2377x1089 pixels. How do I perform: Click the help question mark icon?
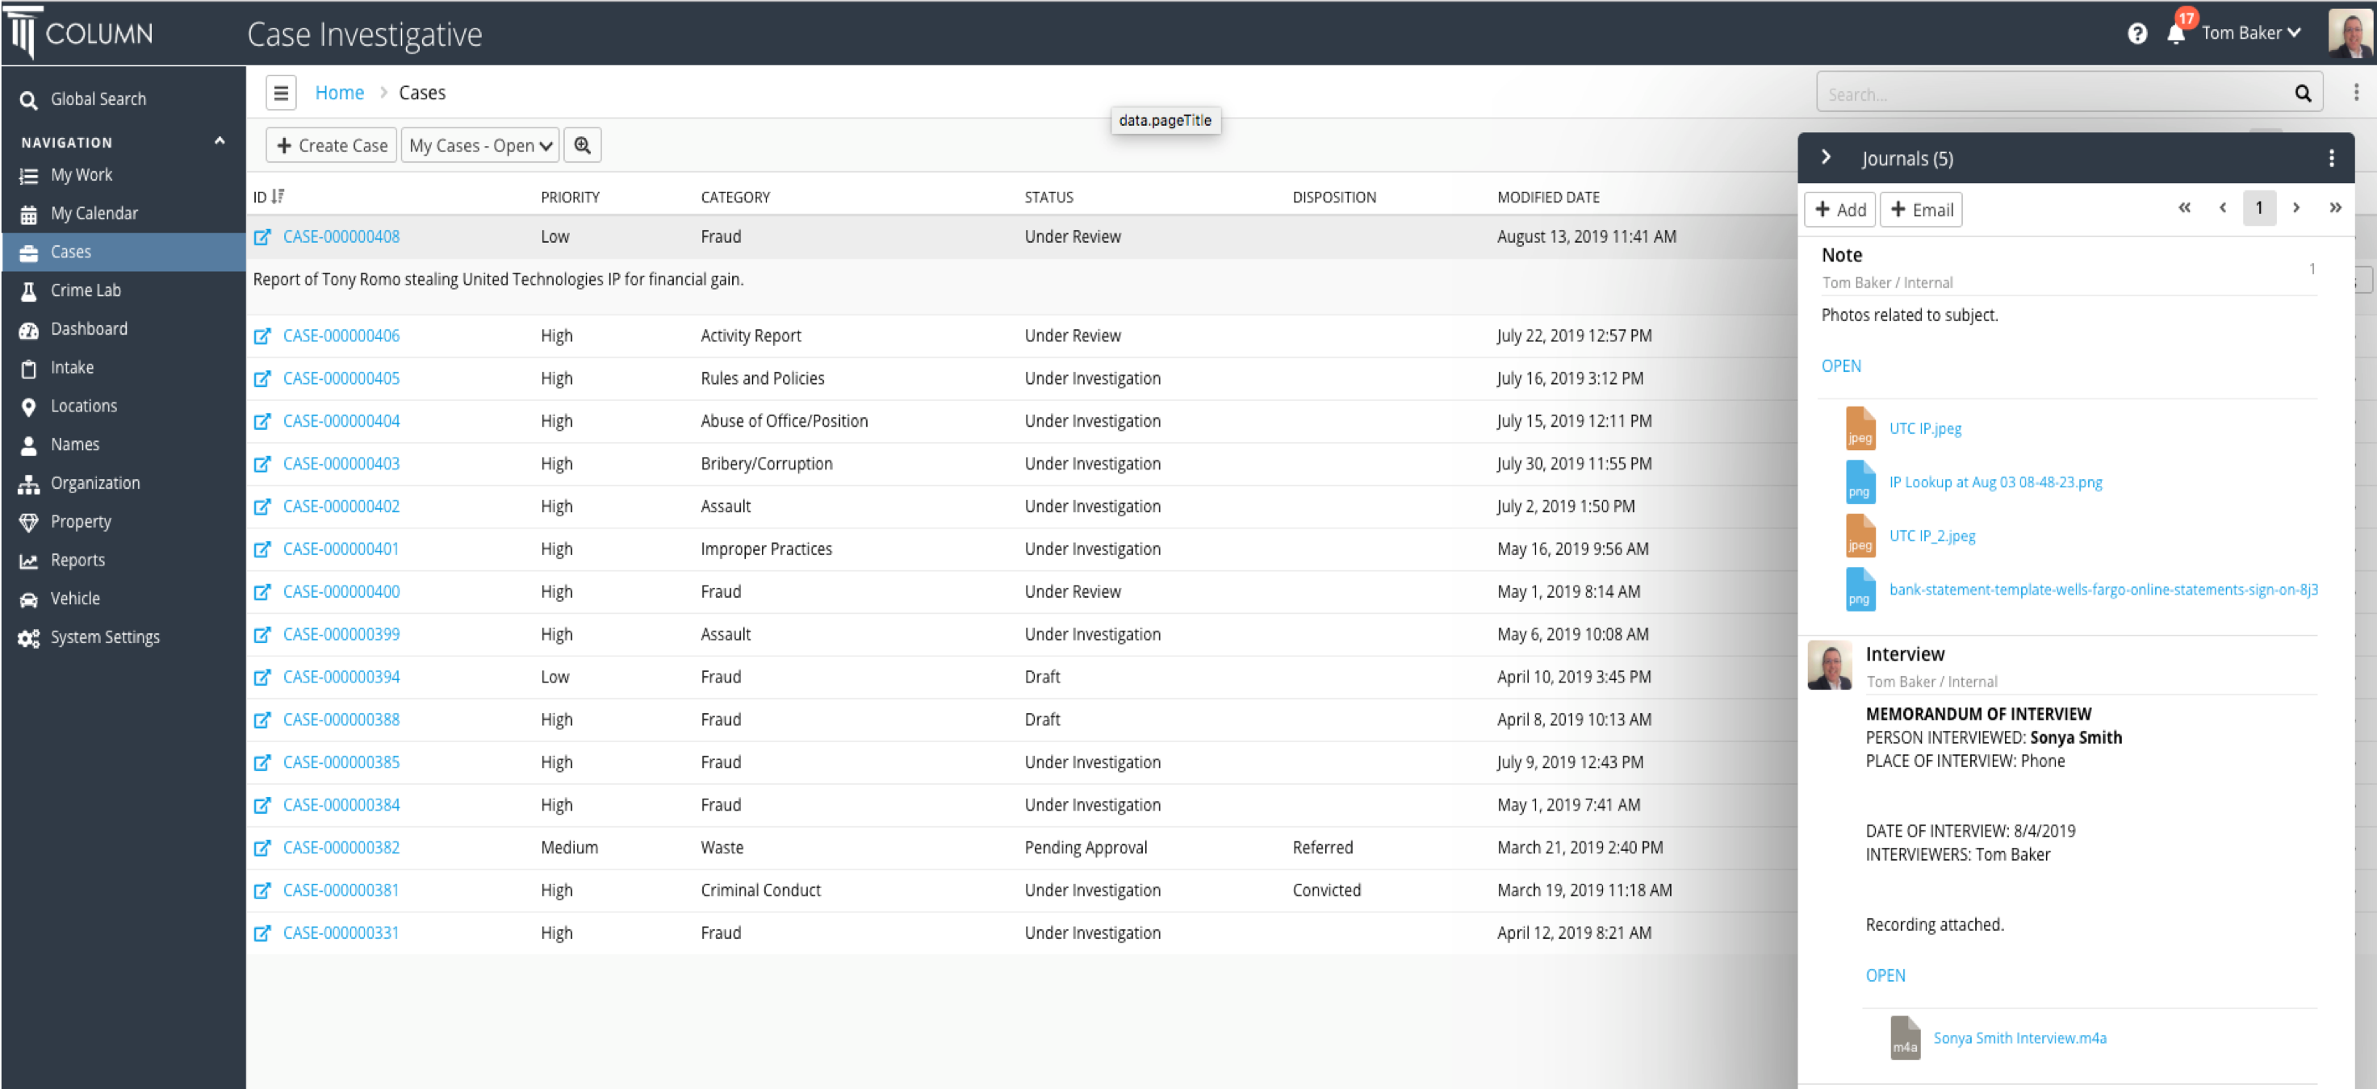(x=2138, y=33)
